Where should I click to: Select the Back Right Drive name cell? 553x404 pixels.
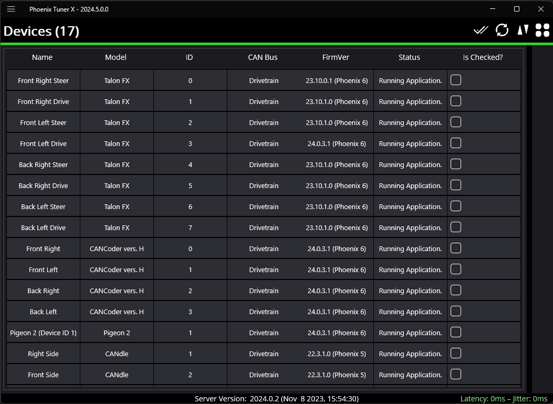click(44, 185)
